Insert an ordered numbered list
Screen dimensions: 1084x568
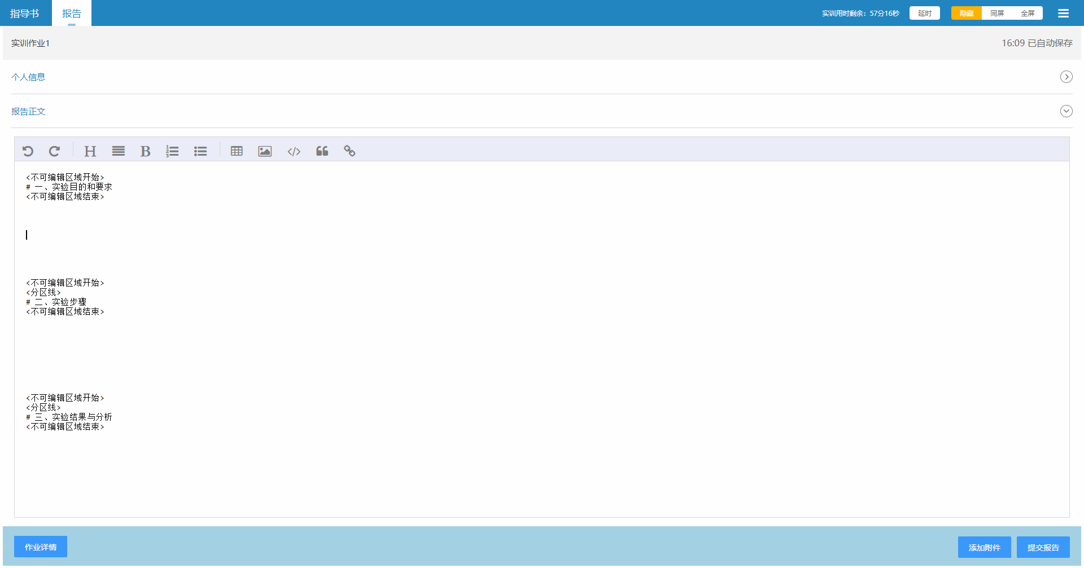tap(172, 151)
